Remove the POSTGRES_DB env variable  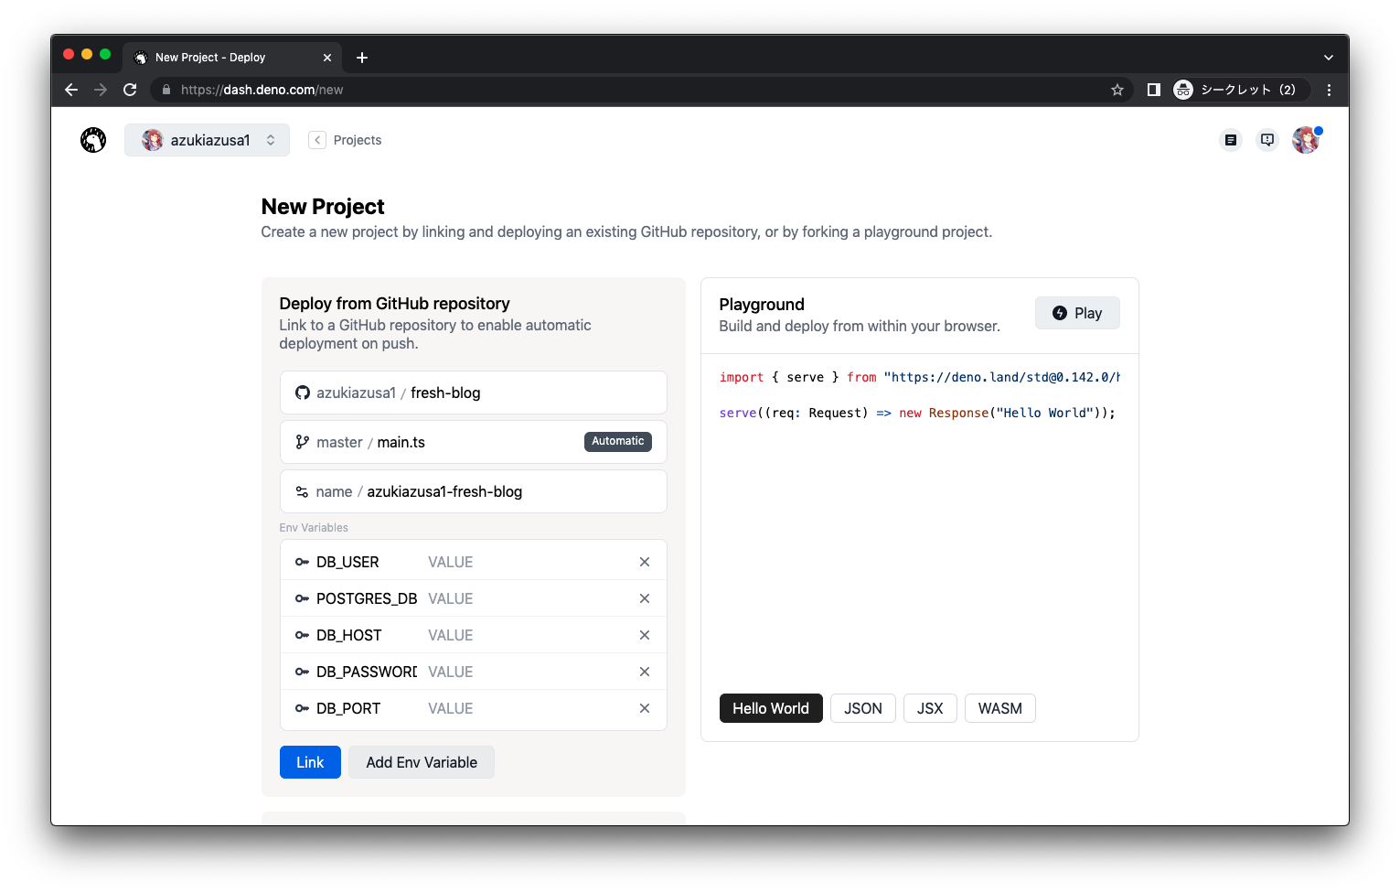coord(645,598)
